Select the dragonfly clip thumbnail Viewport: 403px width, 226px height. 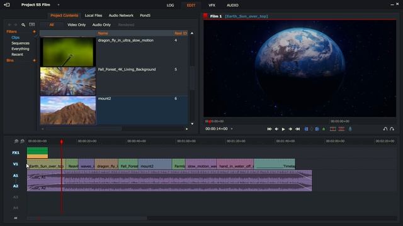(68, 51)
